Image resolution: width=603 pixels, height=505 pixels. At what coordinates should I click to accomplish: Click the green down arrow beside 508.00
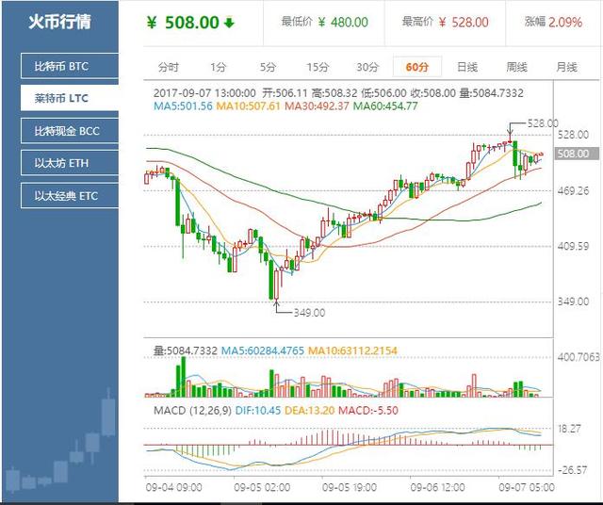pyautogui.click(x=229, y=23)
